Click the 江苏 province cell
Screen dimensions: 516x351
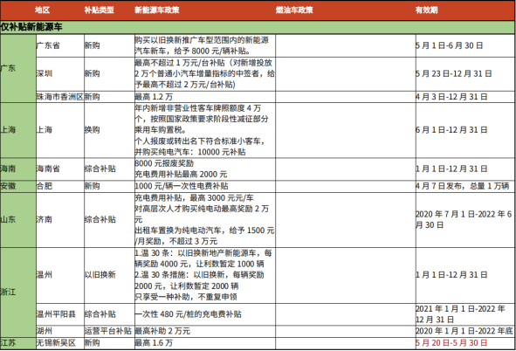pos(17,343)
